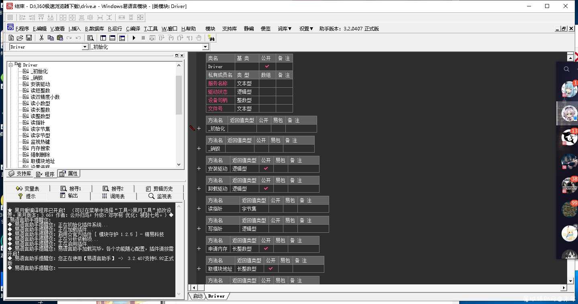Expand the _初始化 method with plus sign

[x=199, y=129]
